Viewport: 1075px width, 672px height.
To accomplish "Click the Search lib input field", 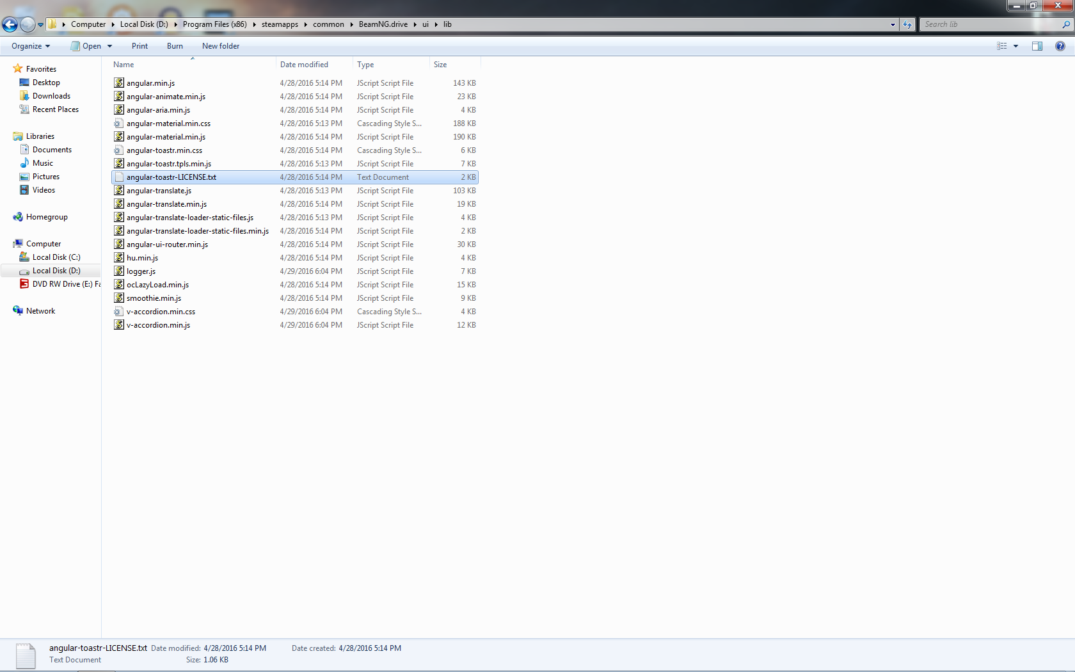I will (x=990, y=24).
